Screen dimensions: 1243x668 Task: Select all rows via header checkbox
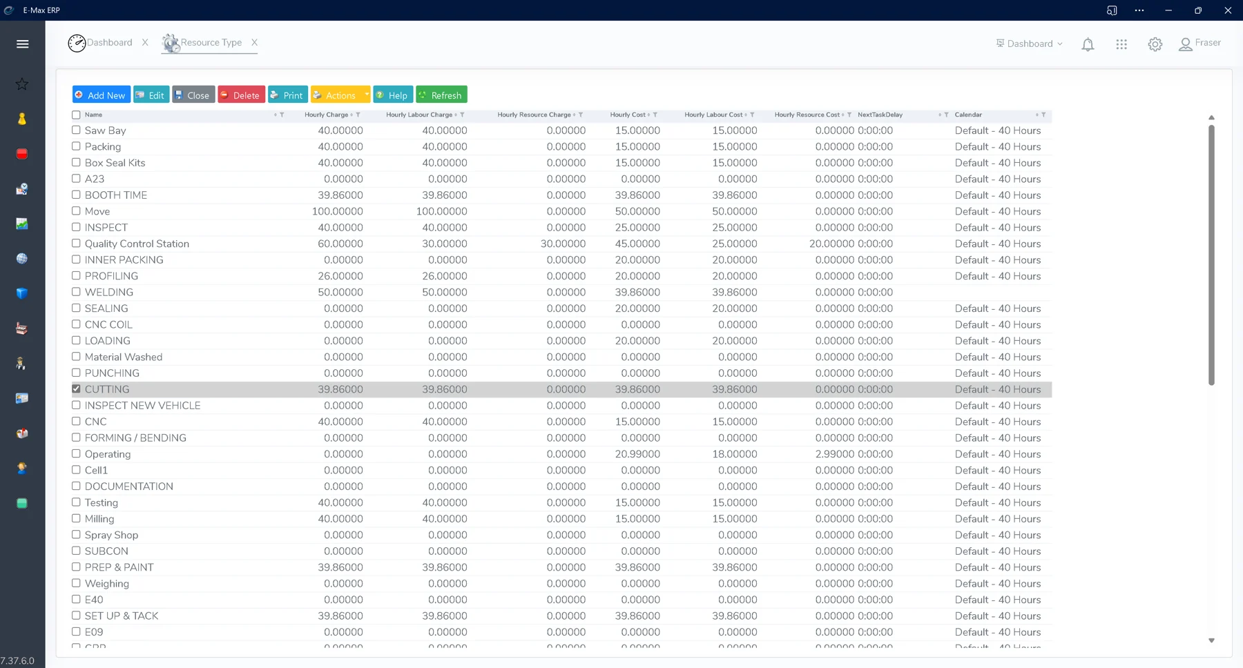76,115
